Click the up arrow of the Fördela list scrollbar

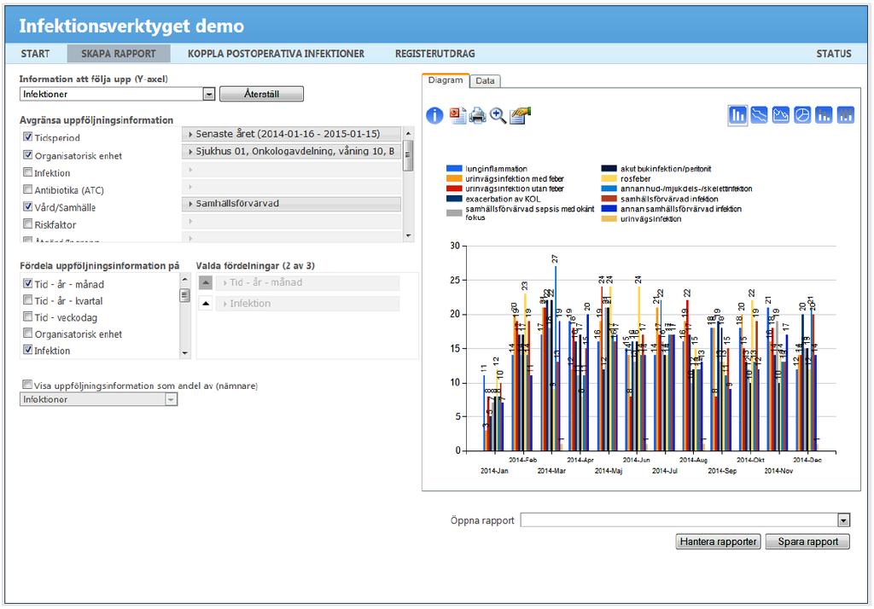[x=184, y=279]
